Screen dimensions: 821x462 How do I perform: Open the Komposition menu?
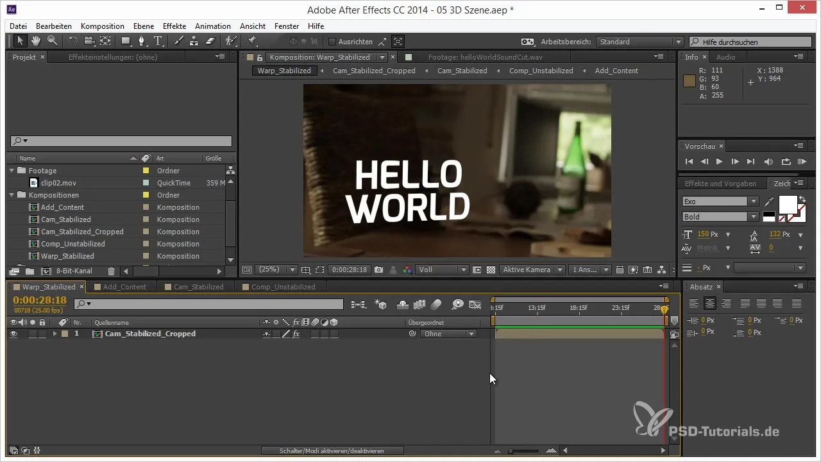point(102,26)
